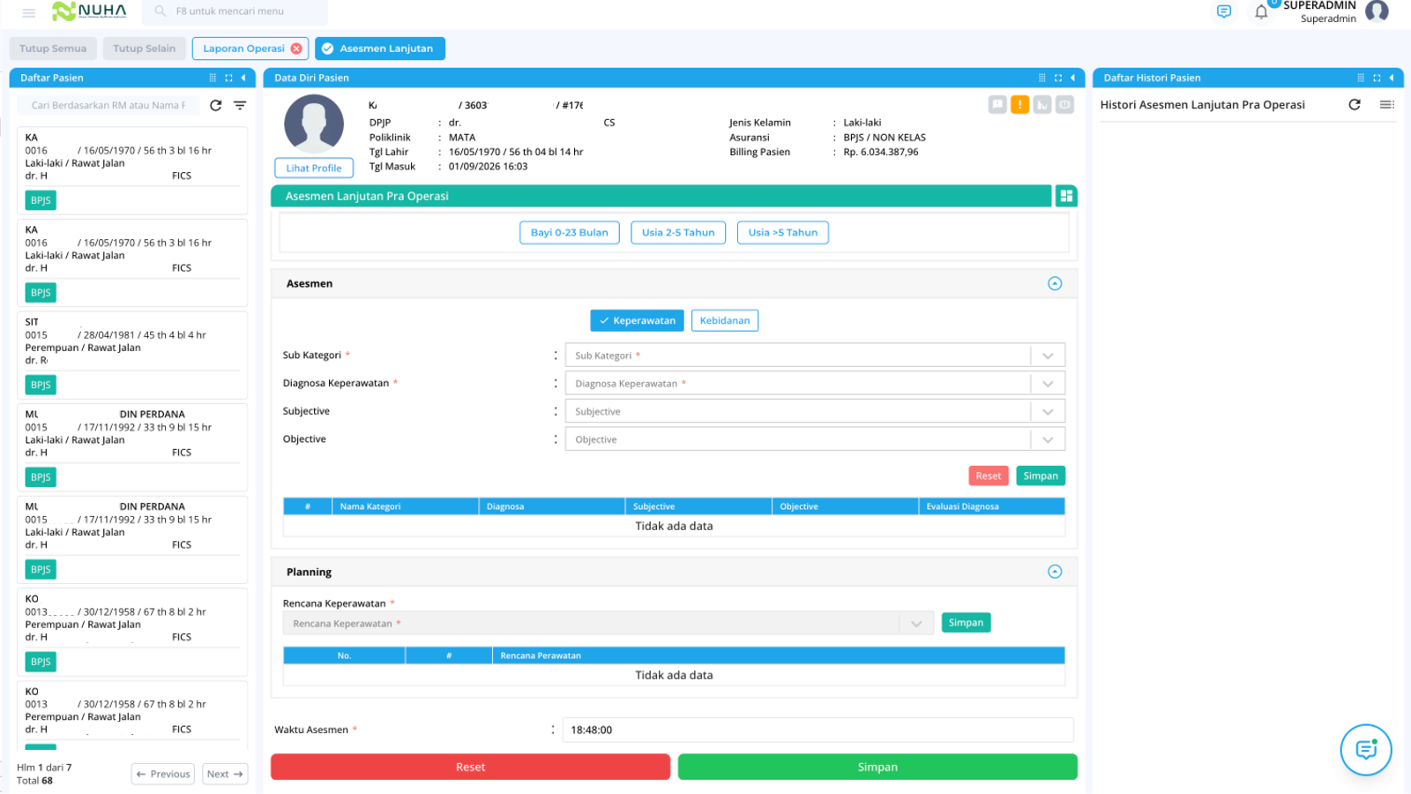Close the Laporan Operasi tab
This screenshot has height=794, width=1411.
point(296,49)
